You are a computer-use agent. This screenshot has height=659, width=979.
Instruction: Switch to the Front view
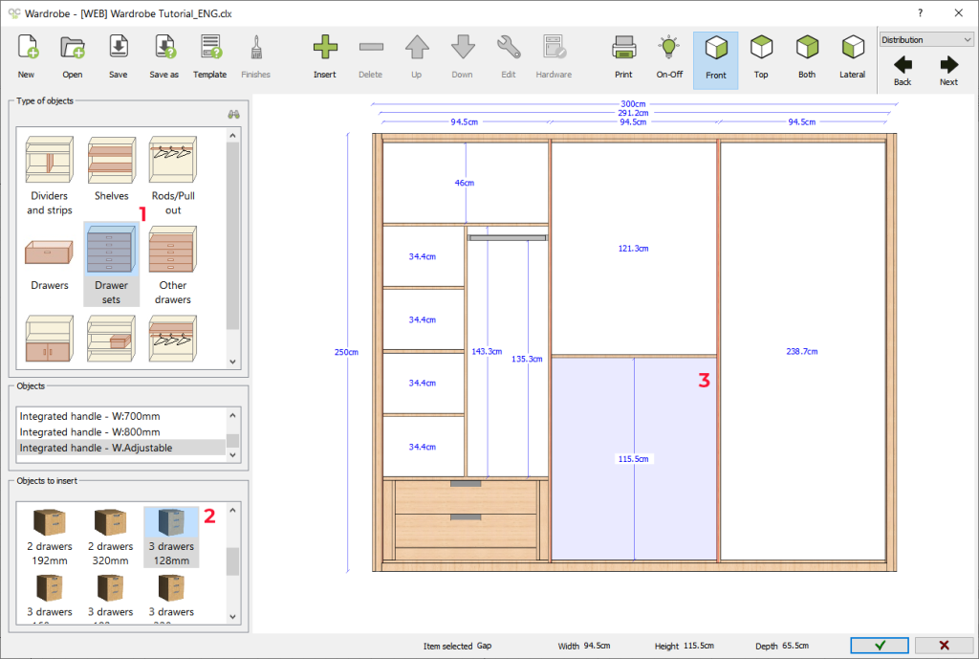(715, 60)
